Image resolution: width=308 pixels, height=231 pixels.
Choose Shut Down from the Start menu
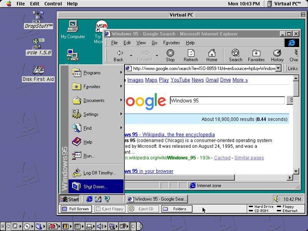point(96,186)
